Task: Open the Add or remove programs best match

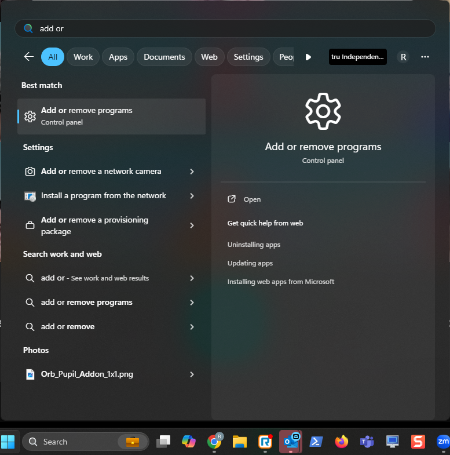Action: click(112, 117)
